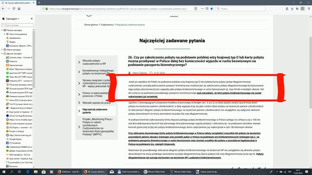The width and height of the screenshot is (312, 175).
Task: Click the chevron beside 'Warunki wjazdu do pracy'
Action: coord(79,103)
